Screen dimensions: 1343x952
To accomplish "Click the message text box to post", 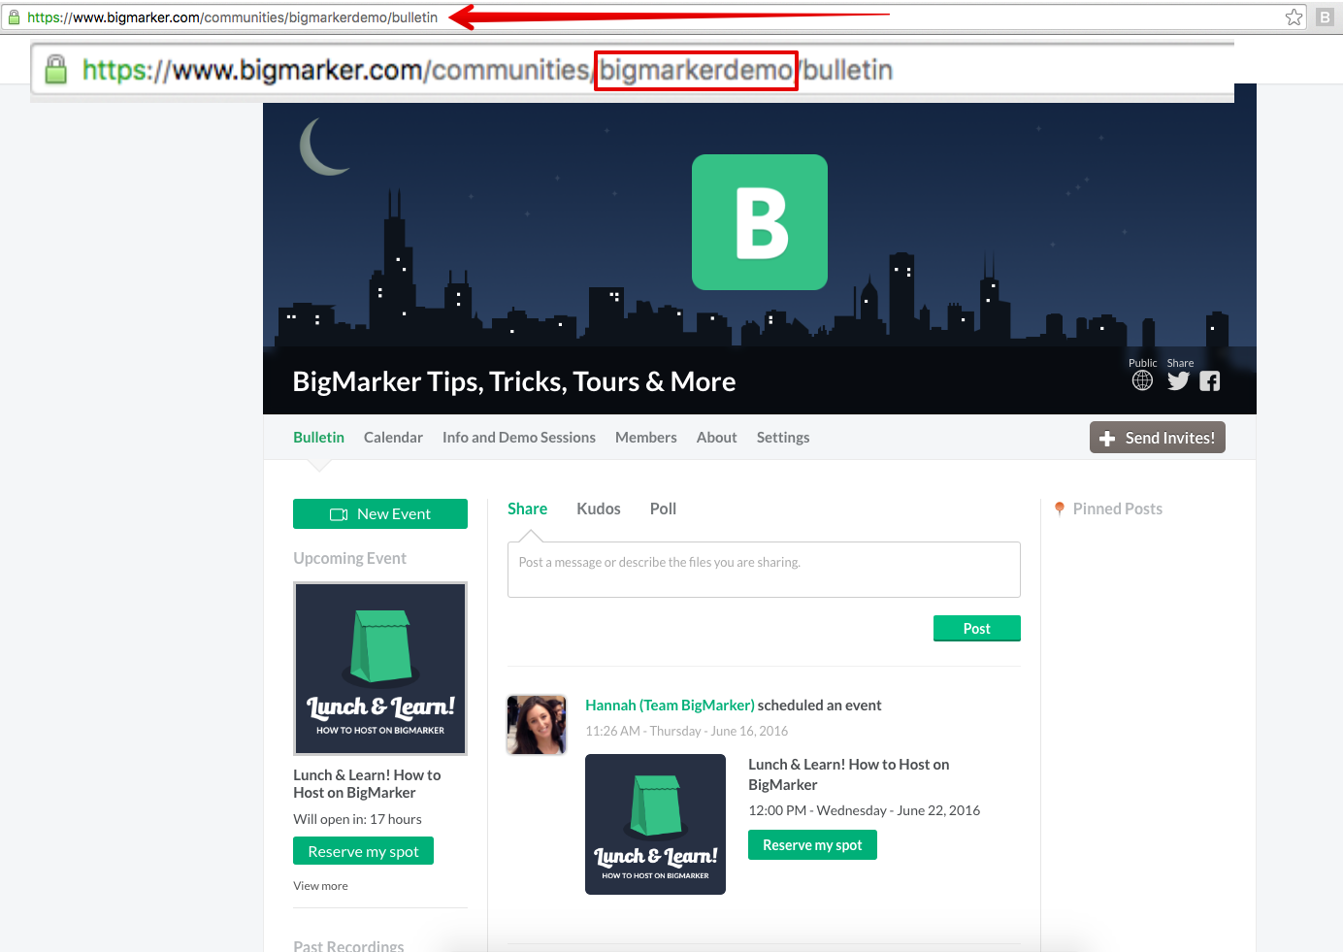I will (x=764, y=570).
